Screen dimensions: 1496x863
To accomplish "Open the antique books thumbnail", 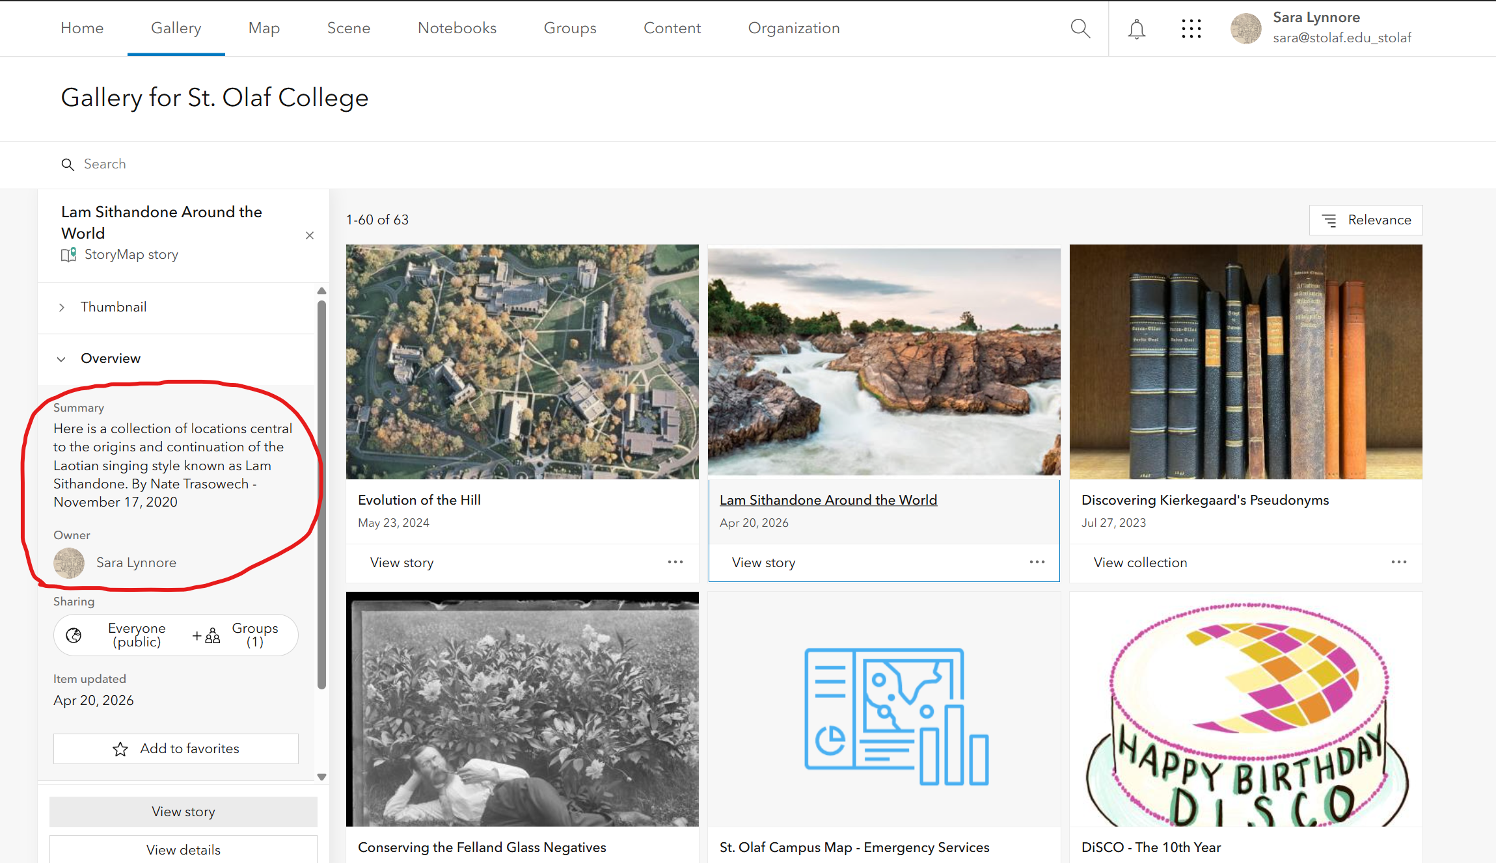I will [1246, 362].
